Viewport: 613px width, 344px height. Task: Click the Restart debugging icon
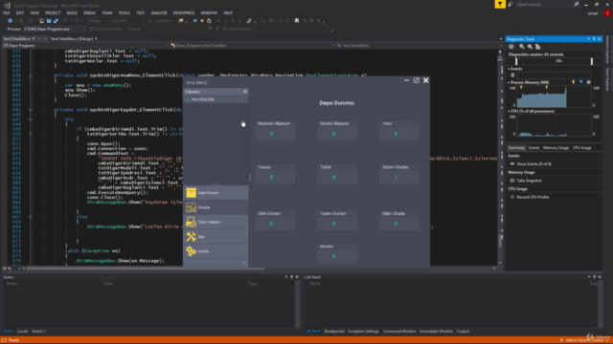tap(209, 21)
